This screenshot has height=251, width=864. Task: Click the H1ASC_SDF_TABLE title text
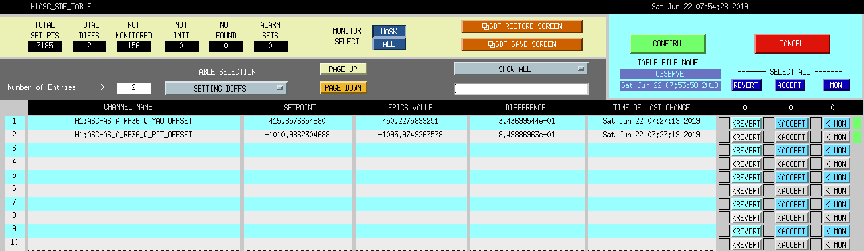click(61, 6)
